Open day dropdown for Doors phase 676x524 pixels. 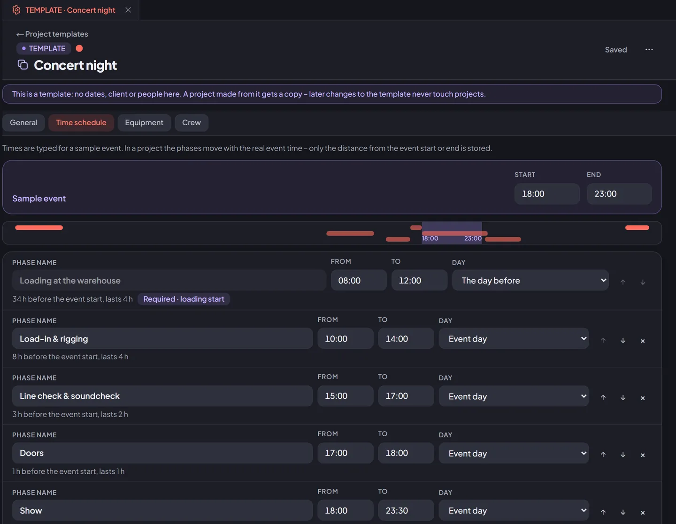pyautogui.click(x=514, y=453)
